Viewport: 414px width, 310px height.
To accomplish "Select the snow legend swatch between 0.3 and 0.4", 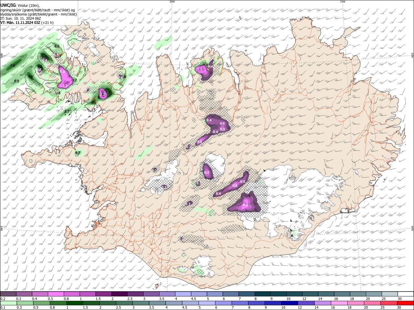I will click(24, 294).
